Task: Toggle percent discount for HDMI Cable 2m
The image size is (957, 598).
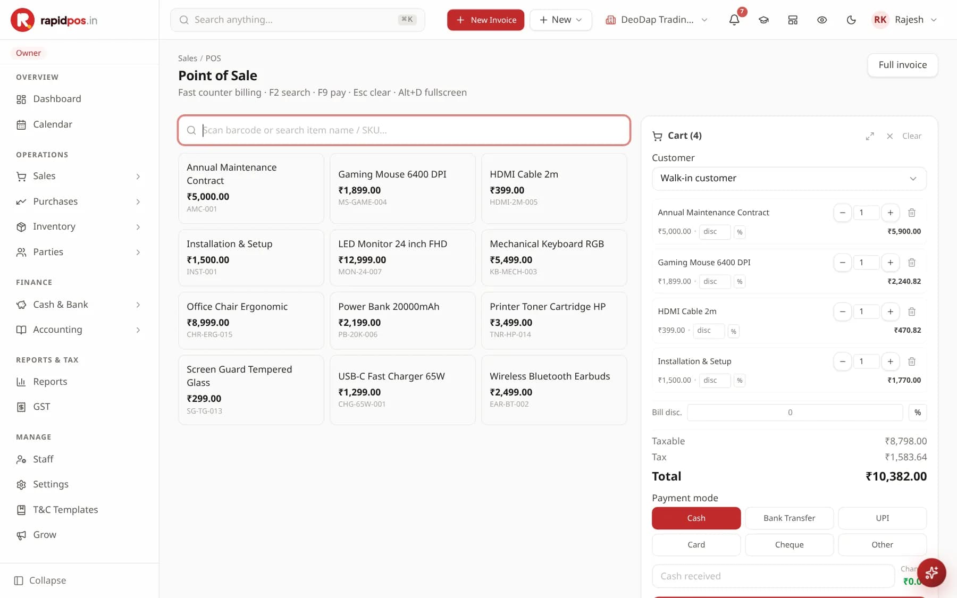Action: [x=733, y=331]
